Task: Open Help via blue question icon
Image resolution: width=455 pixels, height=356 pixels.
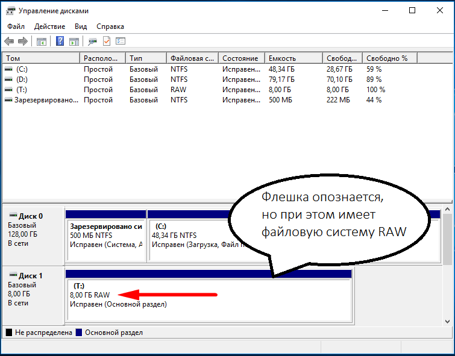Action: 60,41
